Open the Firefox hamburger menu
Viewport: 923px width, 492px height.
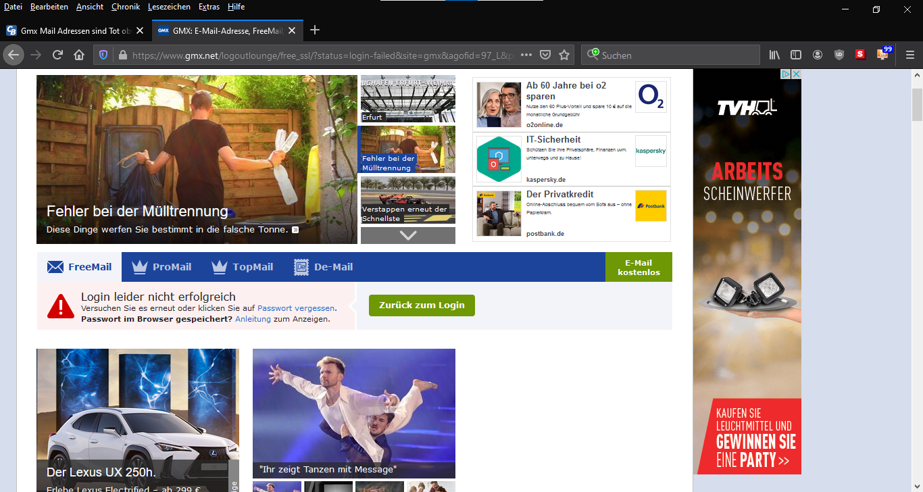(910, 55)
